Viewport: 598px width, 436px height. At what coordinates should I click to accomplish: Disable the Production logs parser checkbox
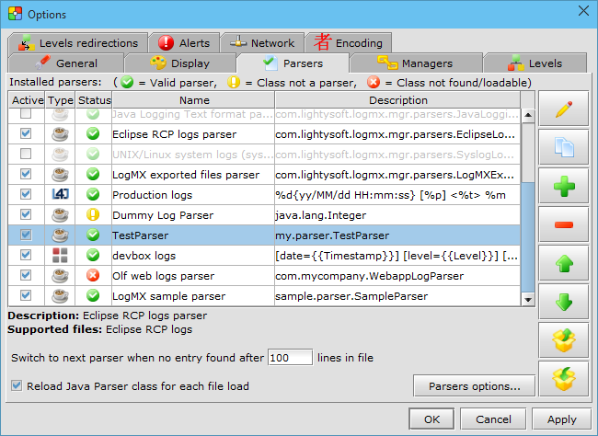(26, 194)
